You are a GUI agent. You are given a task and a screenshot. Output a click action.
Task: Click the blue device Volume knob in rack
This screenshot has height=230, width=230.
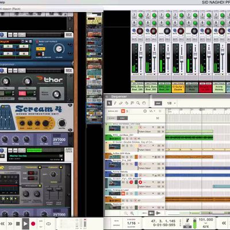point(59,49)
